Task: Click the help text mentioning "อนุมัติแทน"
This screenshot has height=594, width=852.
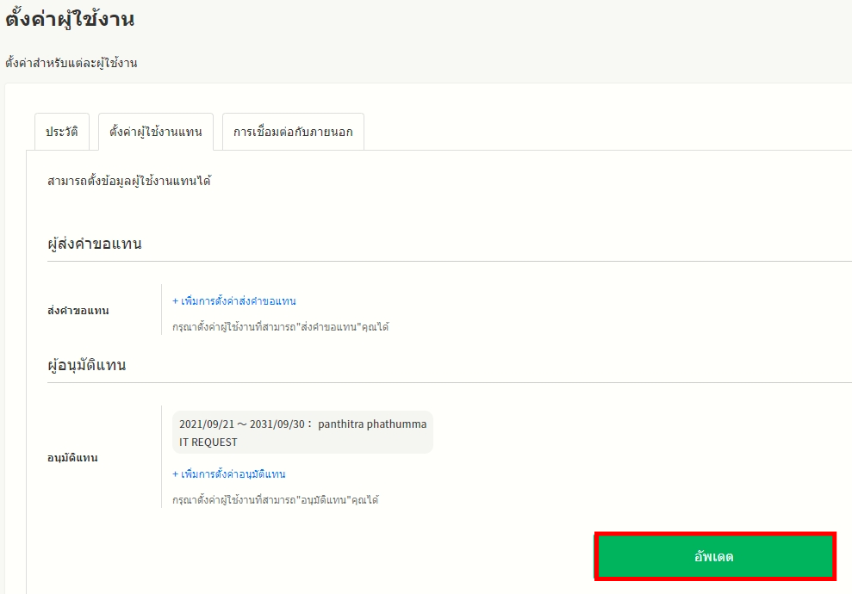Action: [275, 499]
